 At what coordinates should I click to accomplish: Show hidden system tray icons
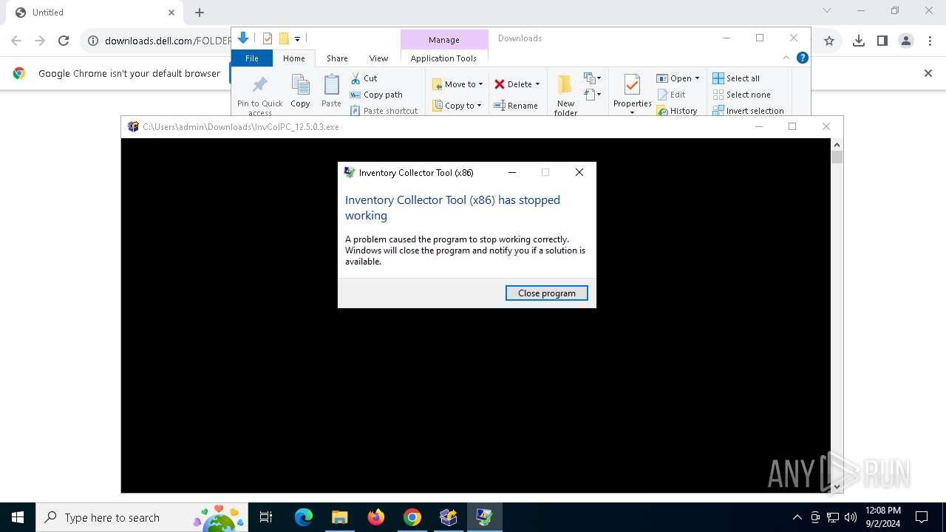[797, 517]
